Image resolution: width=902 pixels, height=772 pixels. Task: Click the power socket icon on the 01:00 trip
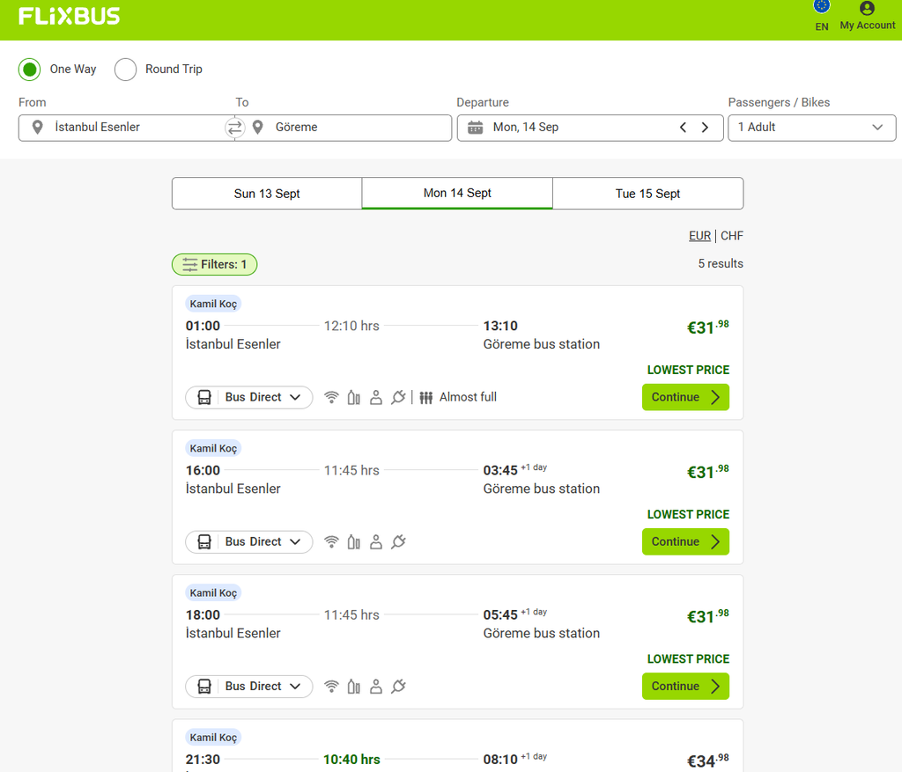398,397
